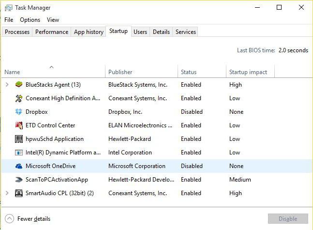Click the SmartAudio CPL headphone icon
313x230 pixels.
coord(19,193)
